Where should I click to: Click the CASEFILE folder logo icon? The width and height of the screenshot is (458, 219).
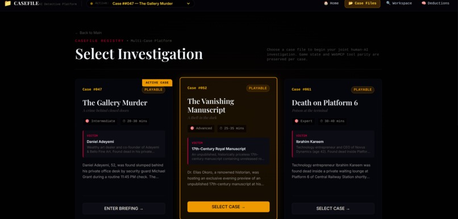point(8,3)
